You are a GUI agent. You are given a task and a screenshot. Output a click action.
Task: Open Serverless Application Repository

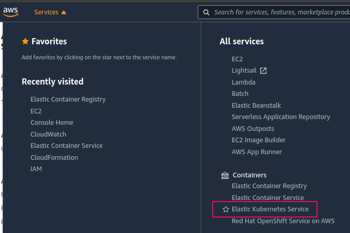(x=281, y=117)
